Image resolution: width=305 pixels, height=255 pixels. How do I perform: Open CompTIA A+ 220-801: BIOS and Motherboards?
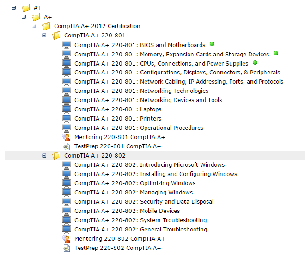(x=140, y=45)
